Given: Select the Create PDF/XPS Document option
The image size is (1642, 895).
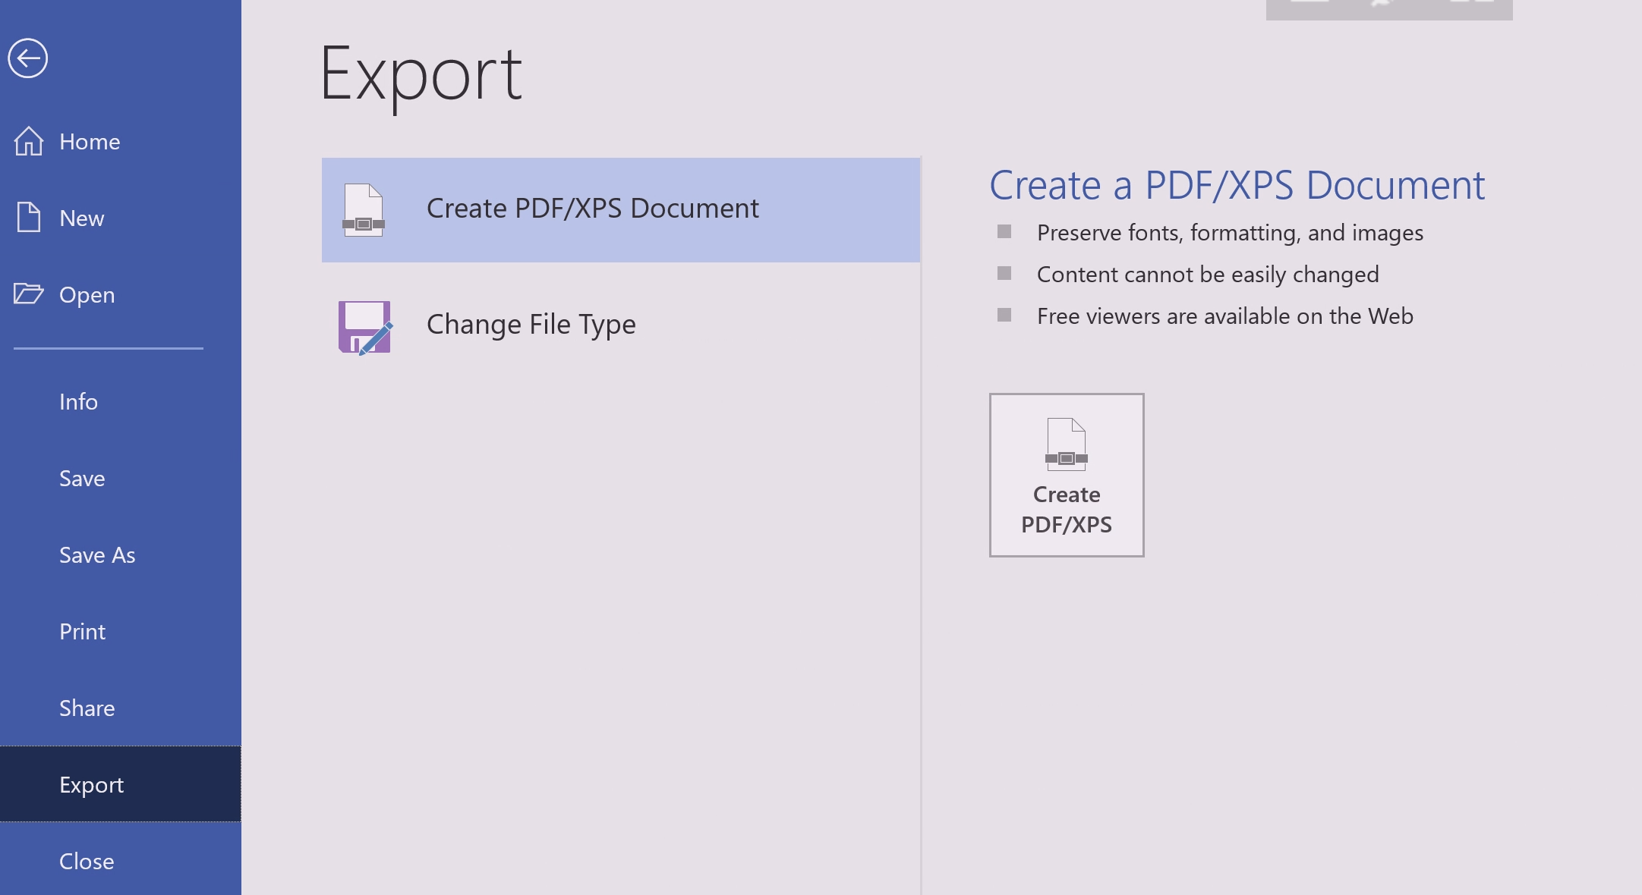Looking at the screenshot, I should [621, 210].
